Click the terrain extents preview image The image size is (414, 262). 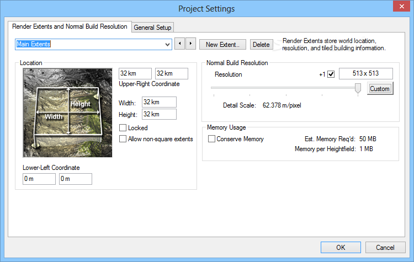coord(67,113)
